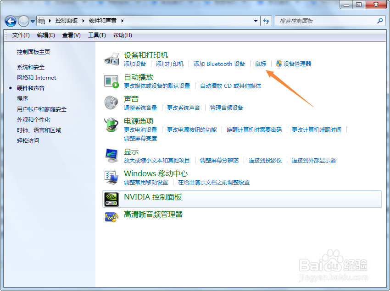The width and height of the screenshot is (390, 291).
Task: Click the 添加设备 link
Action: (135, 64)
